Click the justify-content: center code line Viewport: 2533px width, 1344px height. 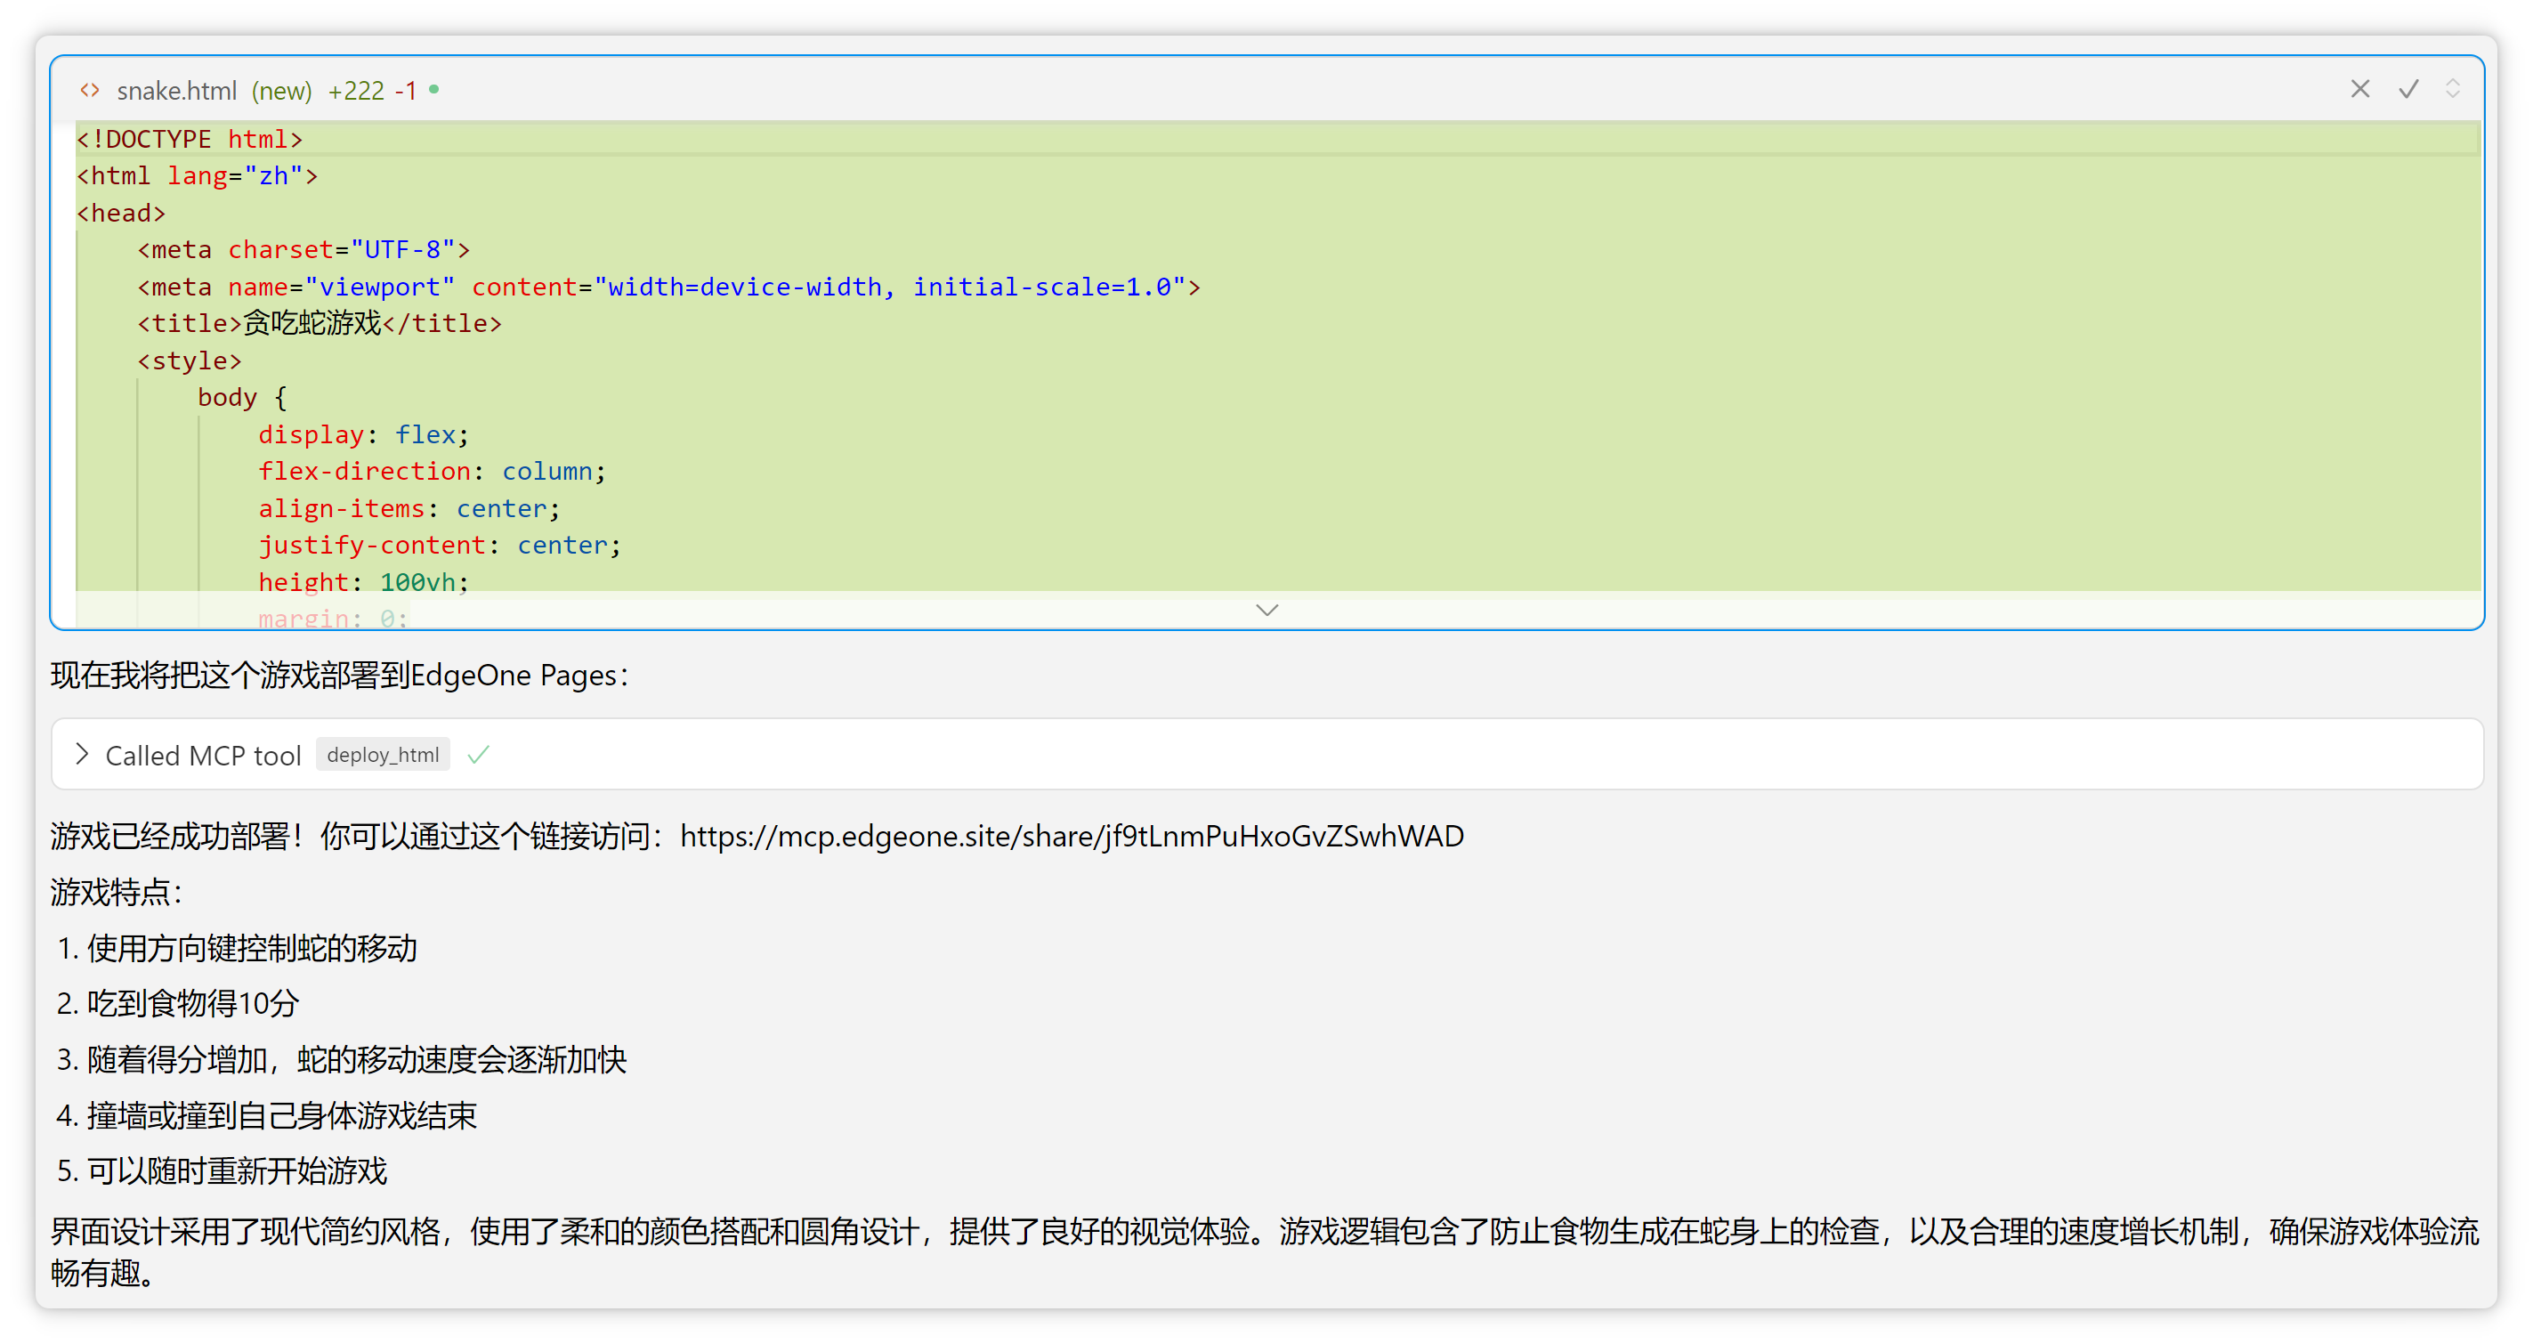pos(439,546)
